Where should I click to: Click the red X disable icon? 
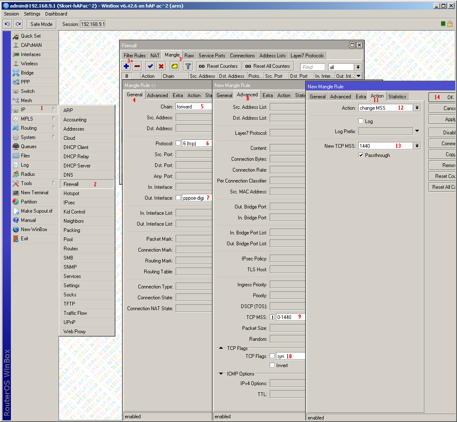pos(161,66)
